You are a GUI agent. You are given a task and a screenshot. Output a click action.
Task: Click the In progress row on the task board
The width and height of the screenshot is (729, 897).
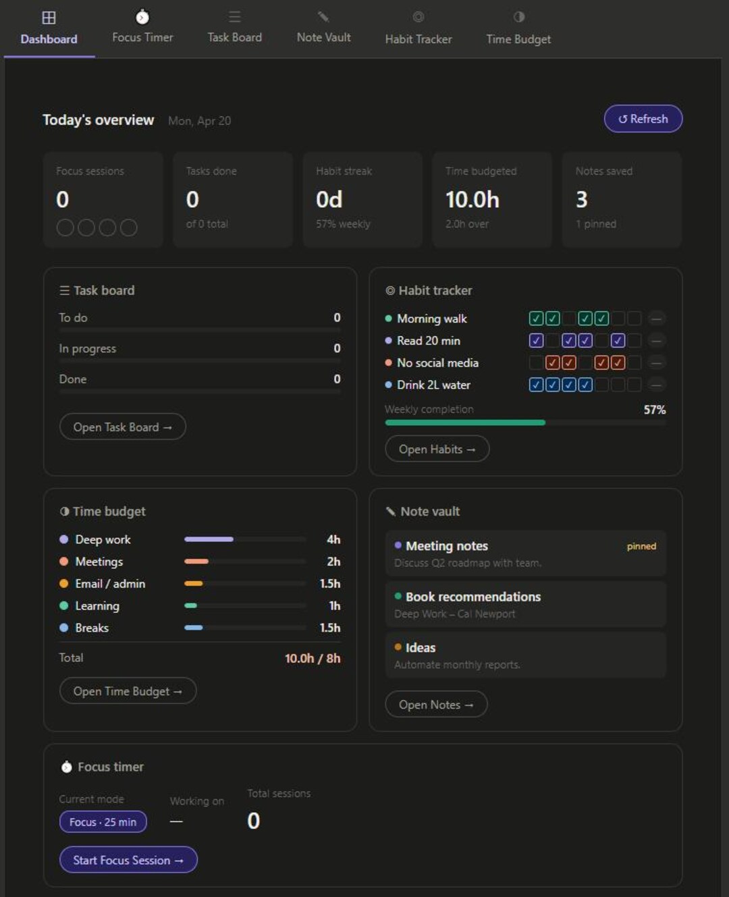(200, 352)
